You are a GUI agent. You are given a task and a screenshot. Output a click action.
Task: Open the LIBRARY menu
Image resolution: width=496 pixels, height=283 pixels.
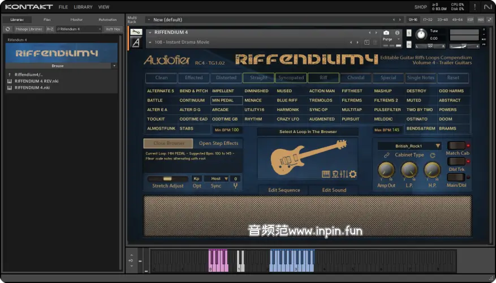click(x=83, y=7)
